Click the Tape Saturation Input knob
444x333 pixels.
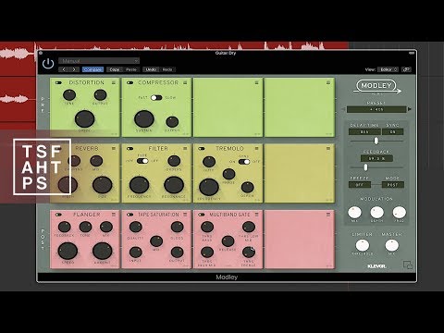[136, 253]
